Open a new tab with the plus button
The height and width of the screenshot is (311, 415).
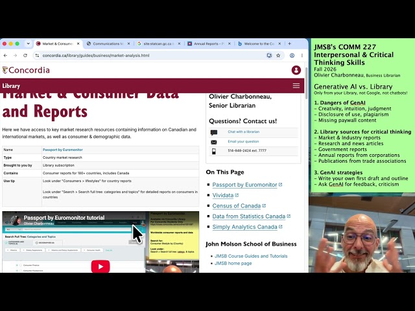[290, 43]
